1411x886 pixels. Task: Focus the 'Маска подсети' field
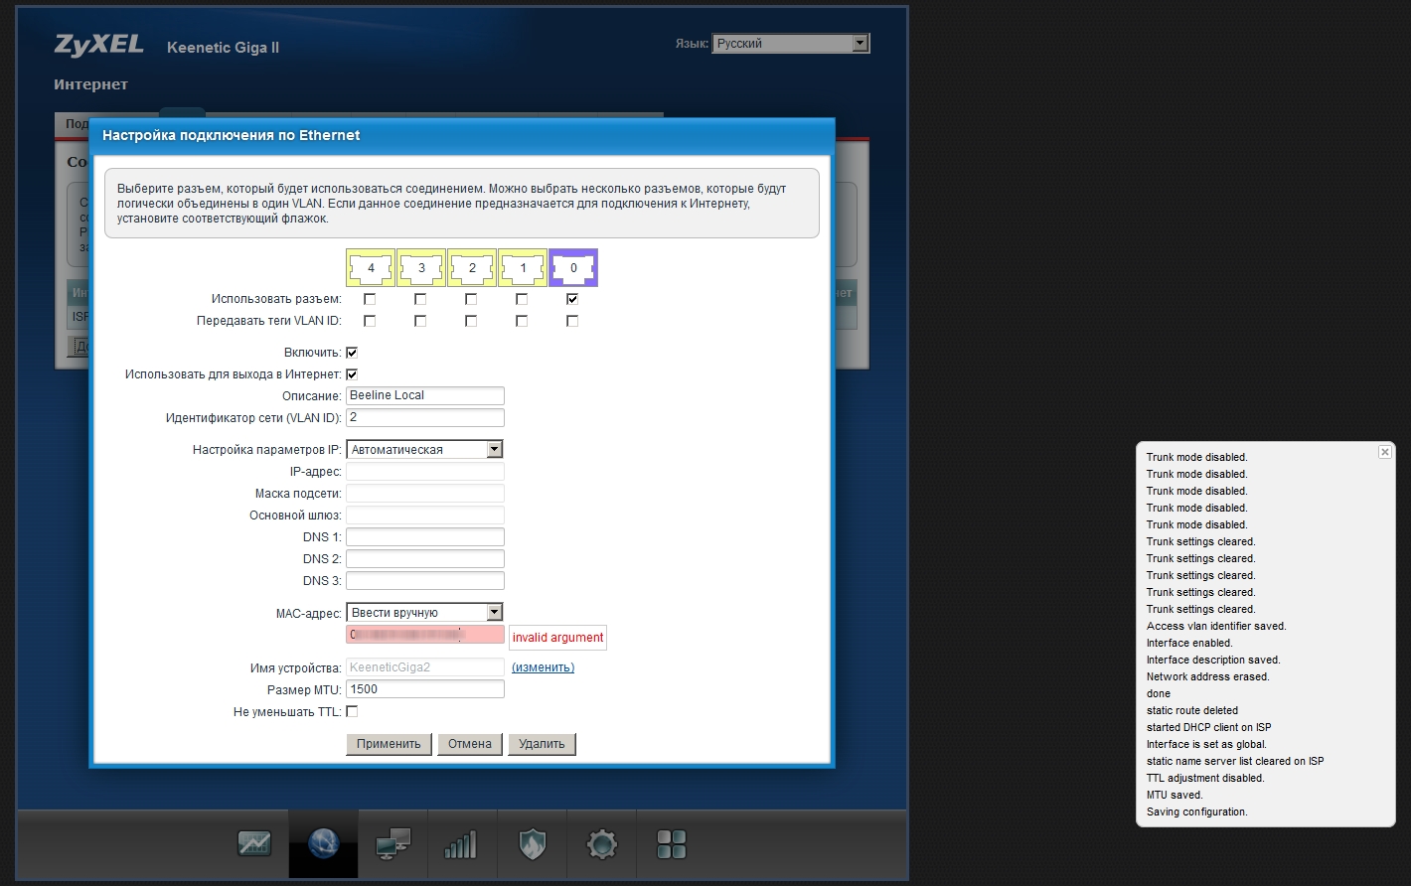pos(425,494)
